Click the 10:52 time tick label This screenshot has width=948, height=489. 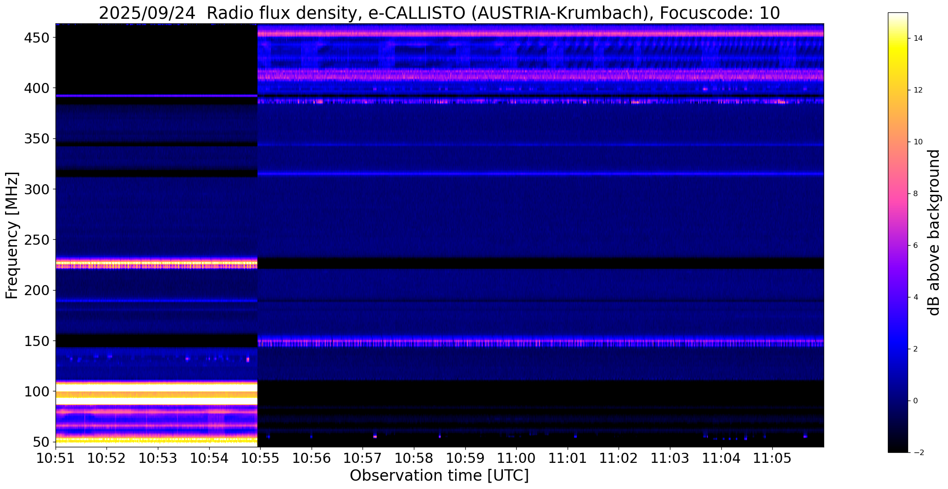(x=107, y=458)
